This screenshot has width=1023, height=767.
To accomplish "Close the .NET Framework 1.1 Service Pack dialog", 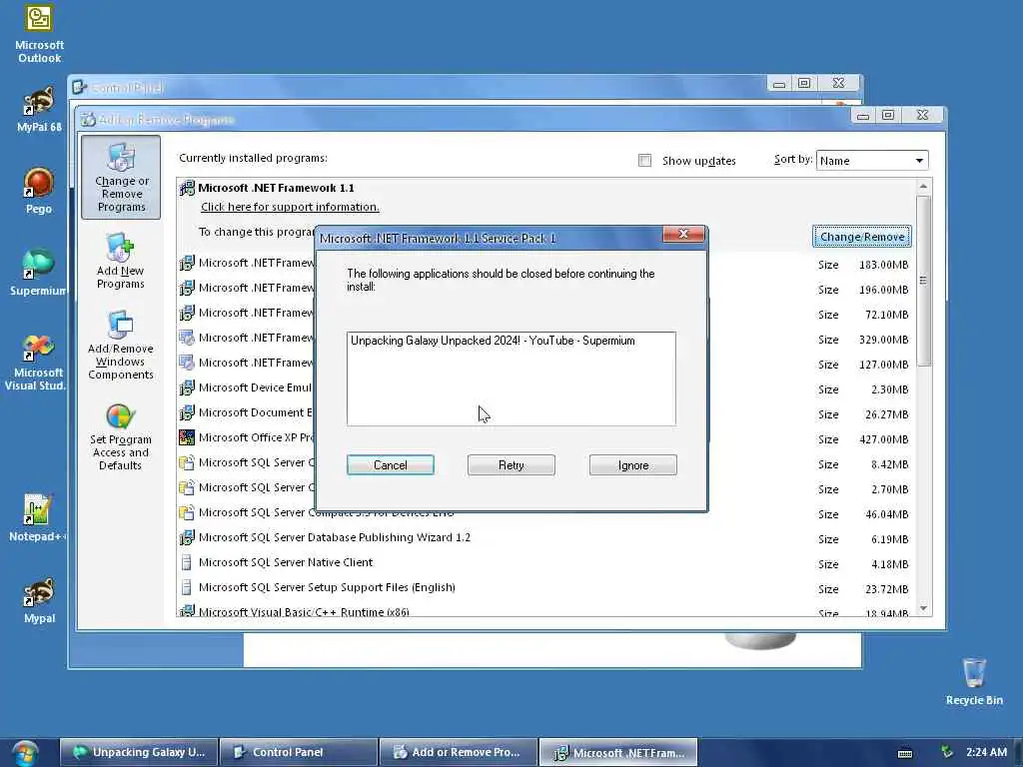I will [x=683, y=234].
